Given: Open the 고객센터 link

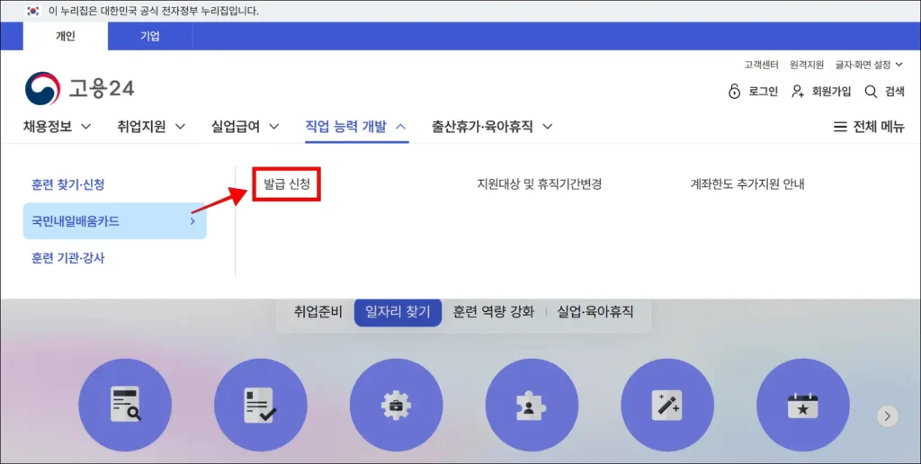Looking at the screenshot, I should [761, 65].
